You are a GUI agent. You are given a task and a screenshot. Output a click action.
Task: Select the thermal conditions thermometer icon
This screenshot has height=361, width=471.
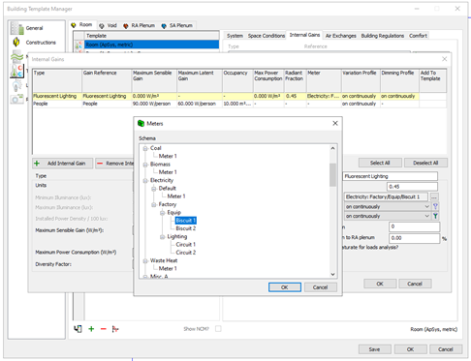[x=16, y=71]
